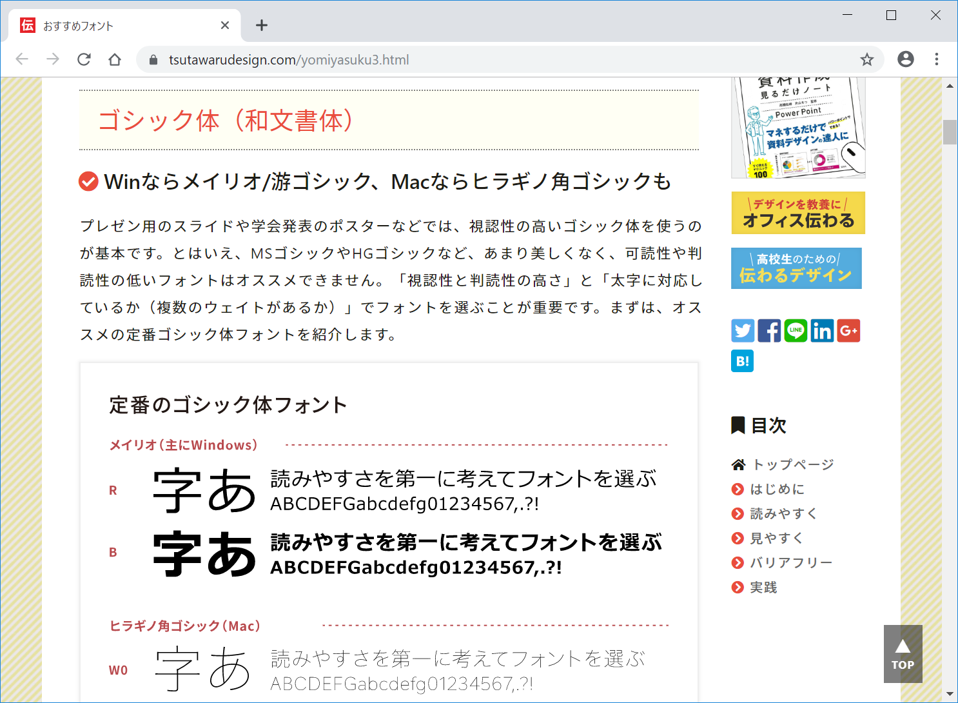Go to 読みやすく section link
This screenshot has width=958, height=703.
point(783,513)
